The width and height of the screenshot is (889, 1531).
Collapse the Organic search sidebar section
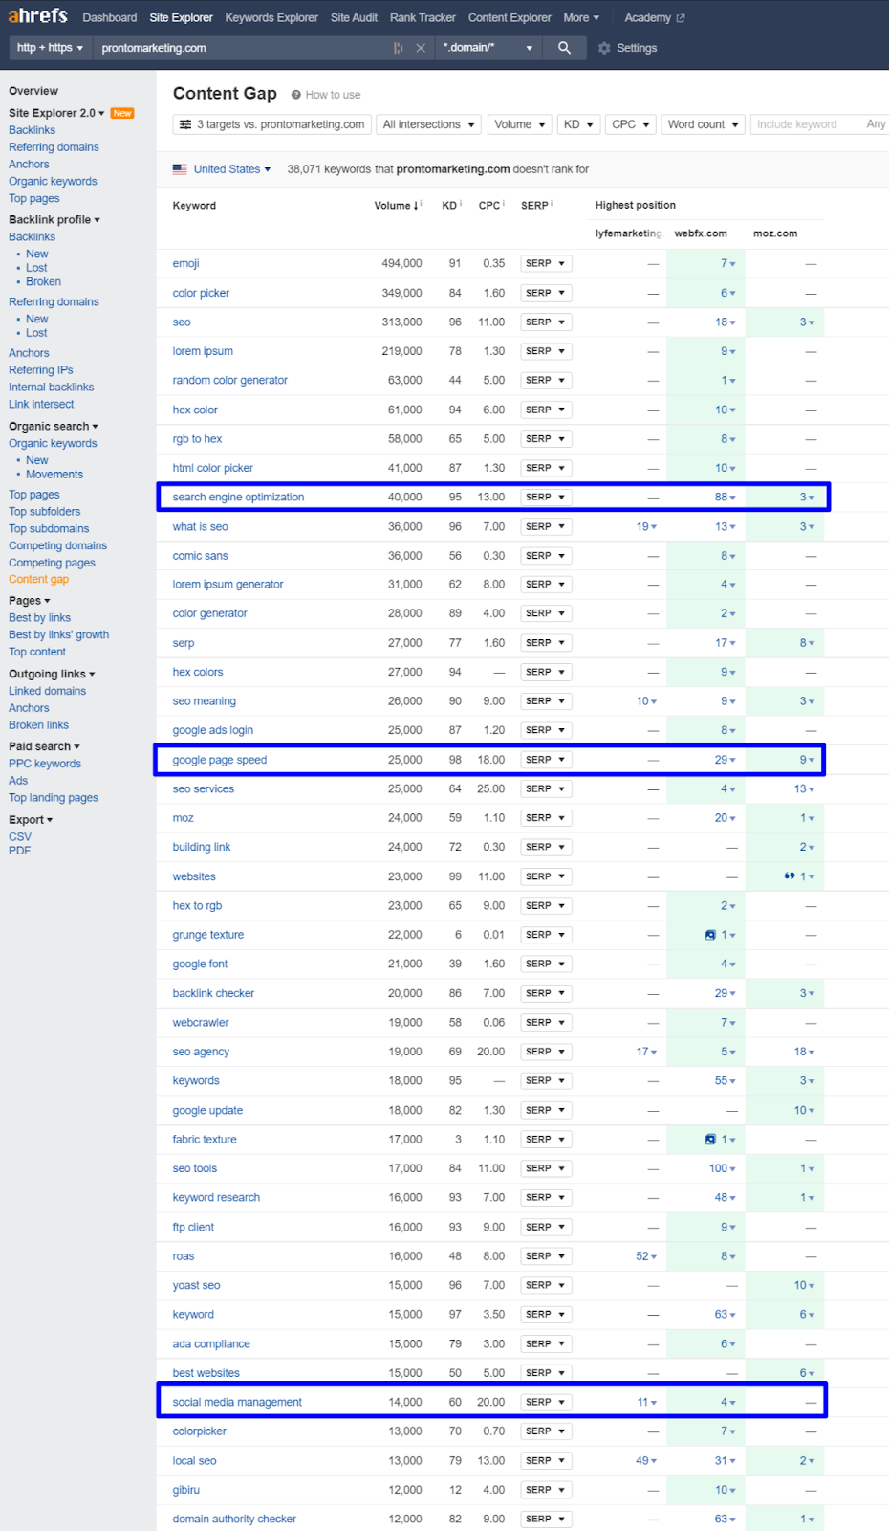pyautogui.click(x=54, y=427)
